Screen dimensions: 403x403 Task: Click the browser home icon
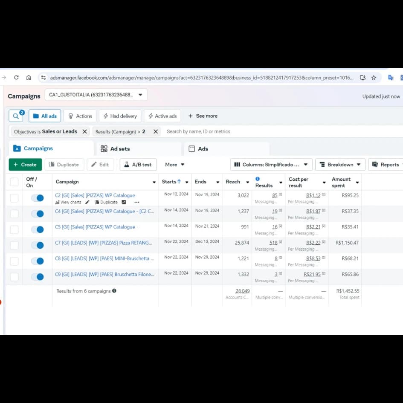(x=29, y=77)
